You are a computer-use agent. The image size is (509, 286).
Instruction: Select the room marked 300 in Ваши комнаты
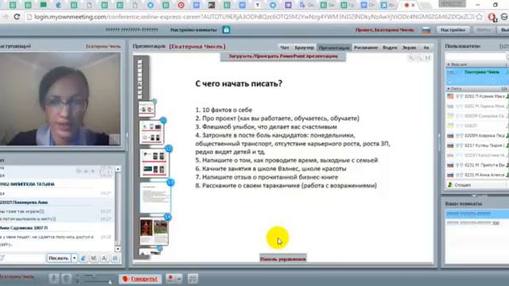(x=477, y=223)
